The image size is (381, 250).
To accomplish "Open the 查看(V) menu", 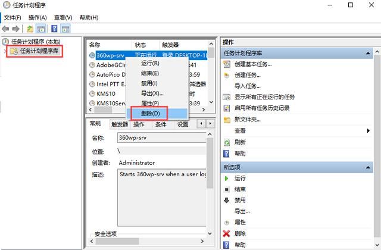I will [x=63, y=17].
